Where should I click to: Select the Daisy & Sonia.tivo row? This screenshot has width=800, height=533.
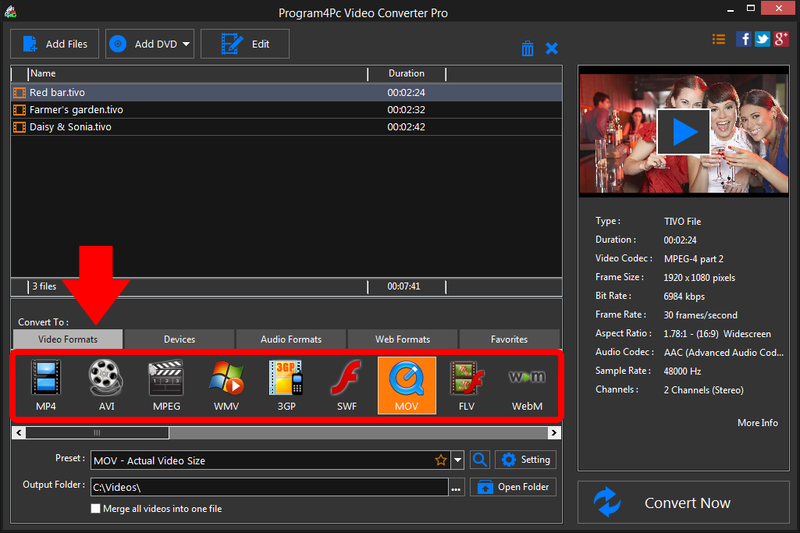coord(286,127)
